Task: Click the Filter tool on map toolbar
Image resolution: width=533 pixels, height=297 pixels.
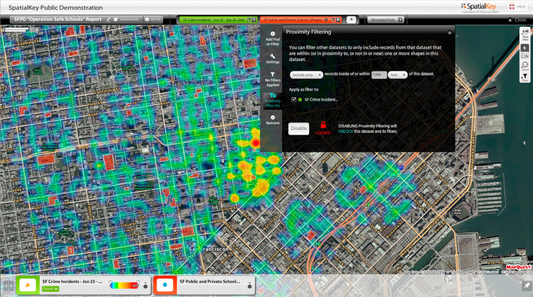Action: [525, 77]
